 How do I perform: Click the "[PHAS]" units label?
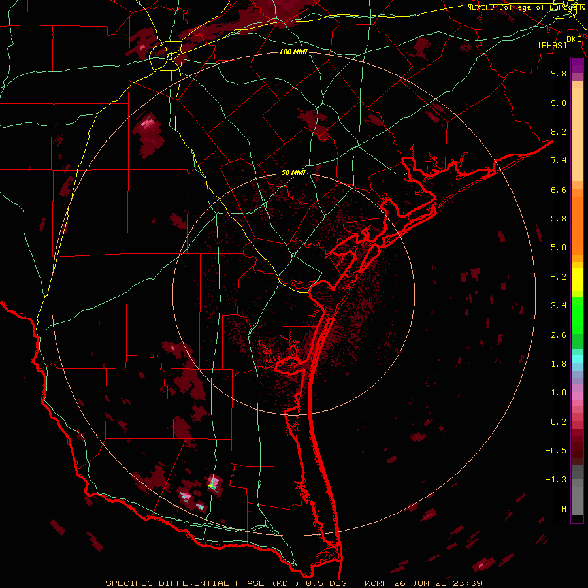pos(552,45)
